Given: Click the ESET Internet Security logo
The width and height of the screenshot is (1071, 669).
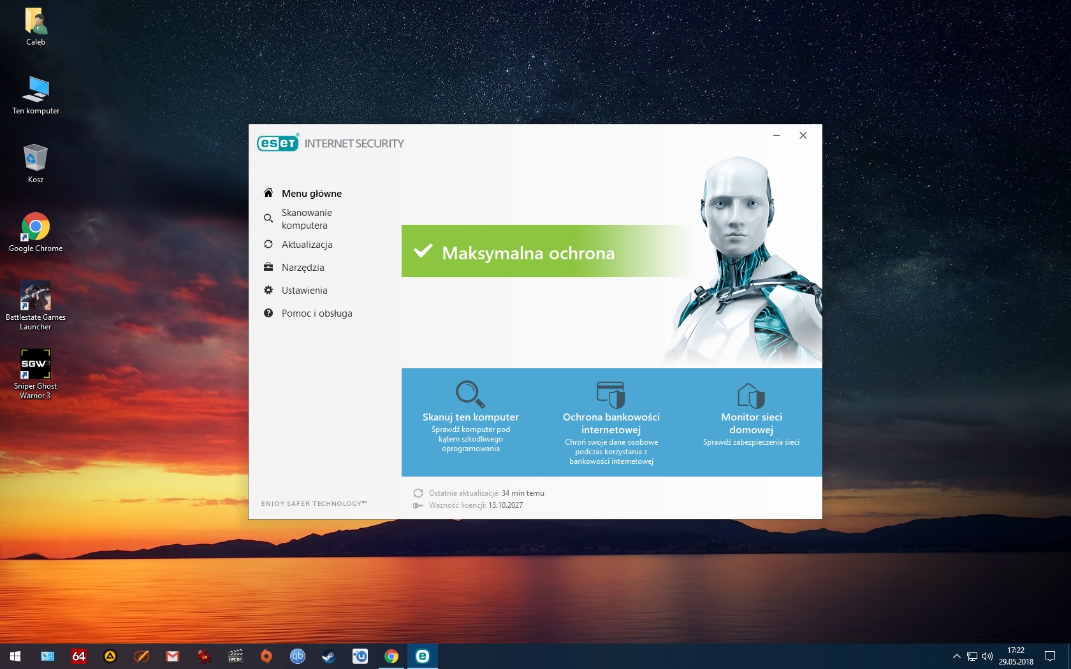Looking at the screenshot, I should tap(330, 143).
